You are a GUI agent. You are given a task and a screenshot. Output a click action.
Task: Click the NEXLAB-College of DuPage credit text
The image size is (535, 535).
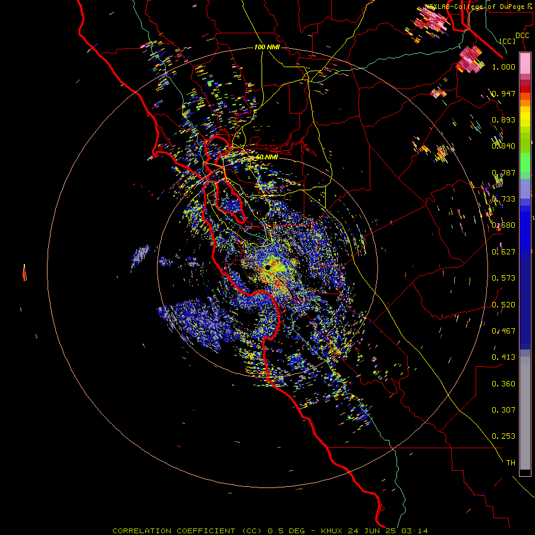point(480,7)
